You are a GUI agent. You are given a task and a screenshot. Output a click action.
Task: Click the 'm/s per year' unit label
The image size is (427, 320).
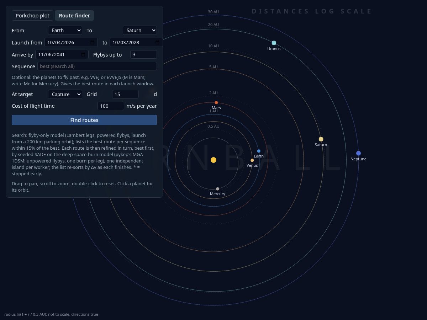point(142,106)
